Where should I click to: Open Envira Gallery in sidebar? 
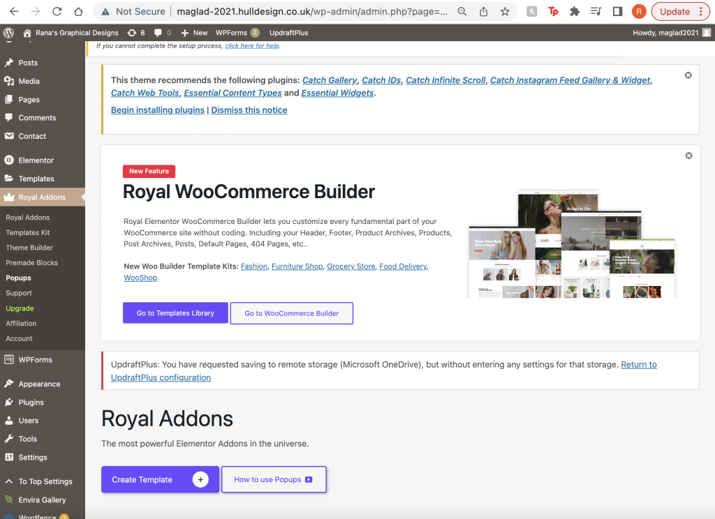point(43,500)
